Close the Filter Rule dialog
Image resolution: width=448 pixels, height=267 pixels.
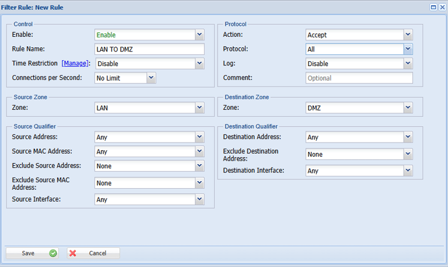click(442, 7)
